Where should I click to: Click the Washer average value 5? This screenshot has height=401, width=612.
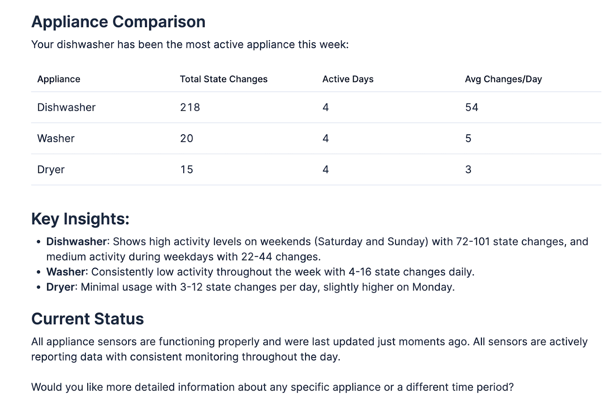pyautogui.click(x=468, y=138)
